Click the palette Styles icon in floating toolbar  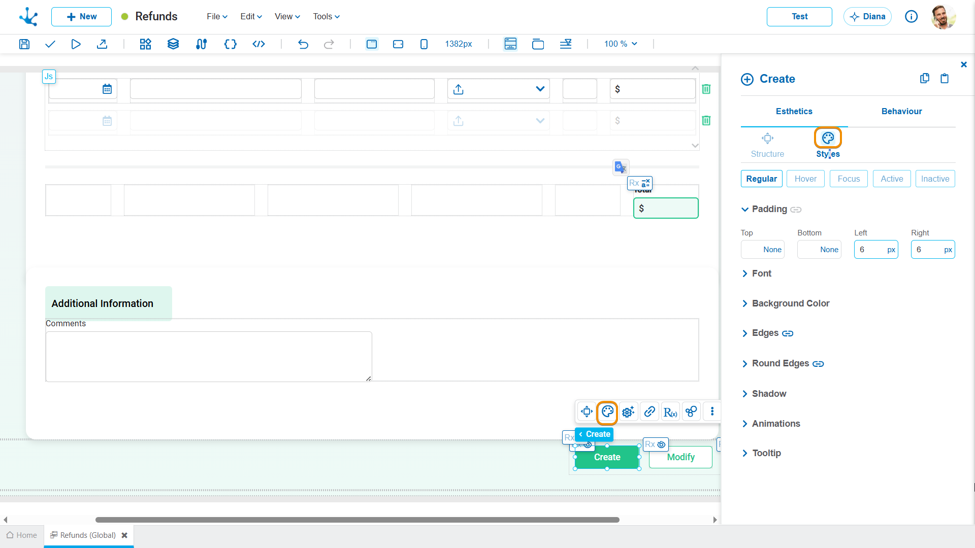tap(607, 412)
